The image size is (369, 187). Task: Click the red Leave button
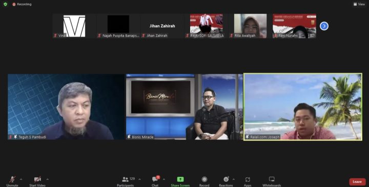(357, 181)
